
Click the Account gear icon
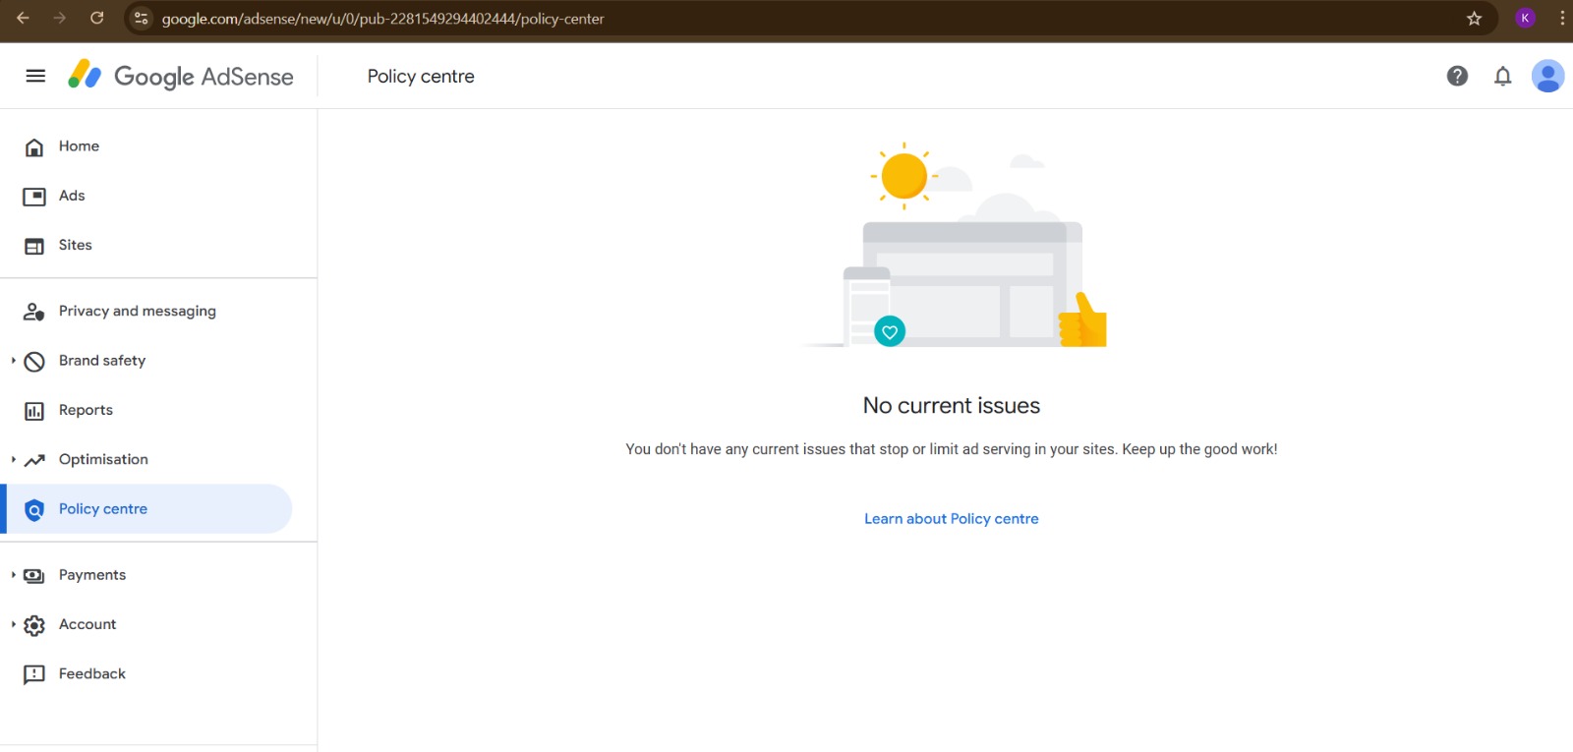click(x=34, y=625)
